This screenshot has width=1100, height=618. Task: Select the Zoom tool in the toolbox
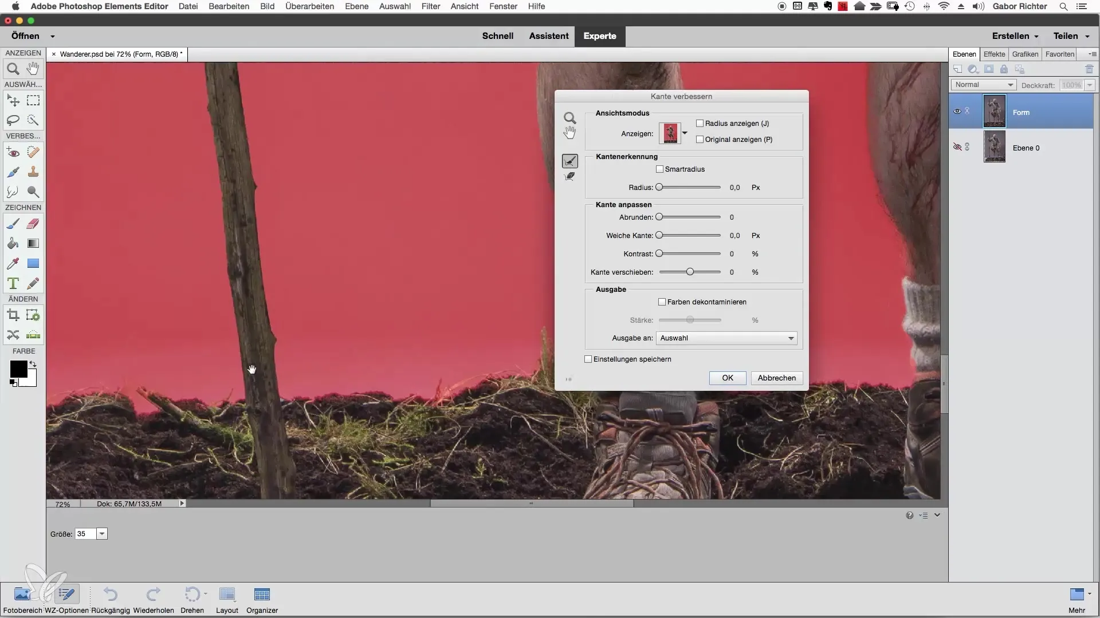pyautogui.click(x=13, y=69)
